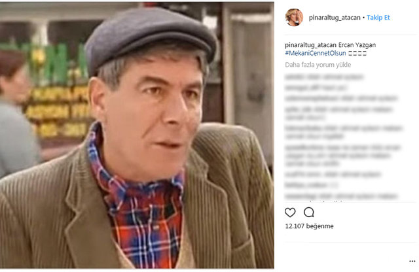Select the last visible blurred comment

(341, 196)
